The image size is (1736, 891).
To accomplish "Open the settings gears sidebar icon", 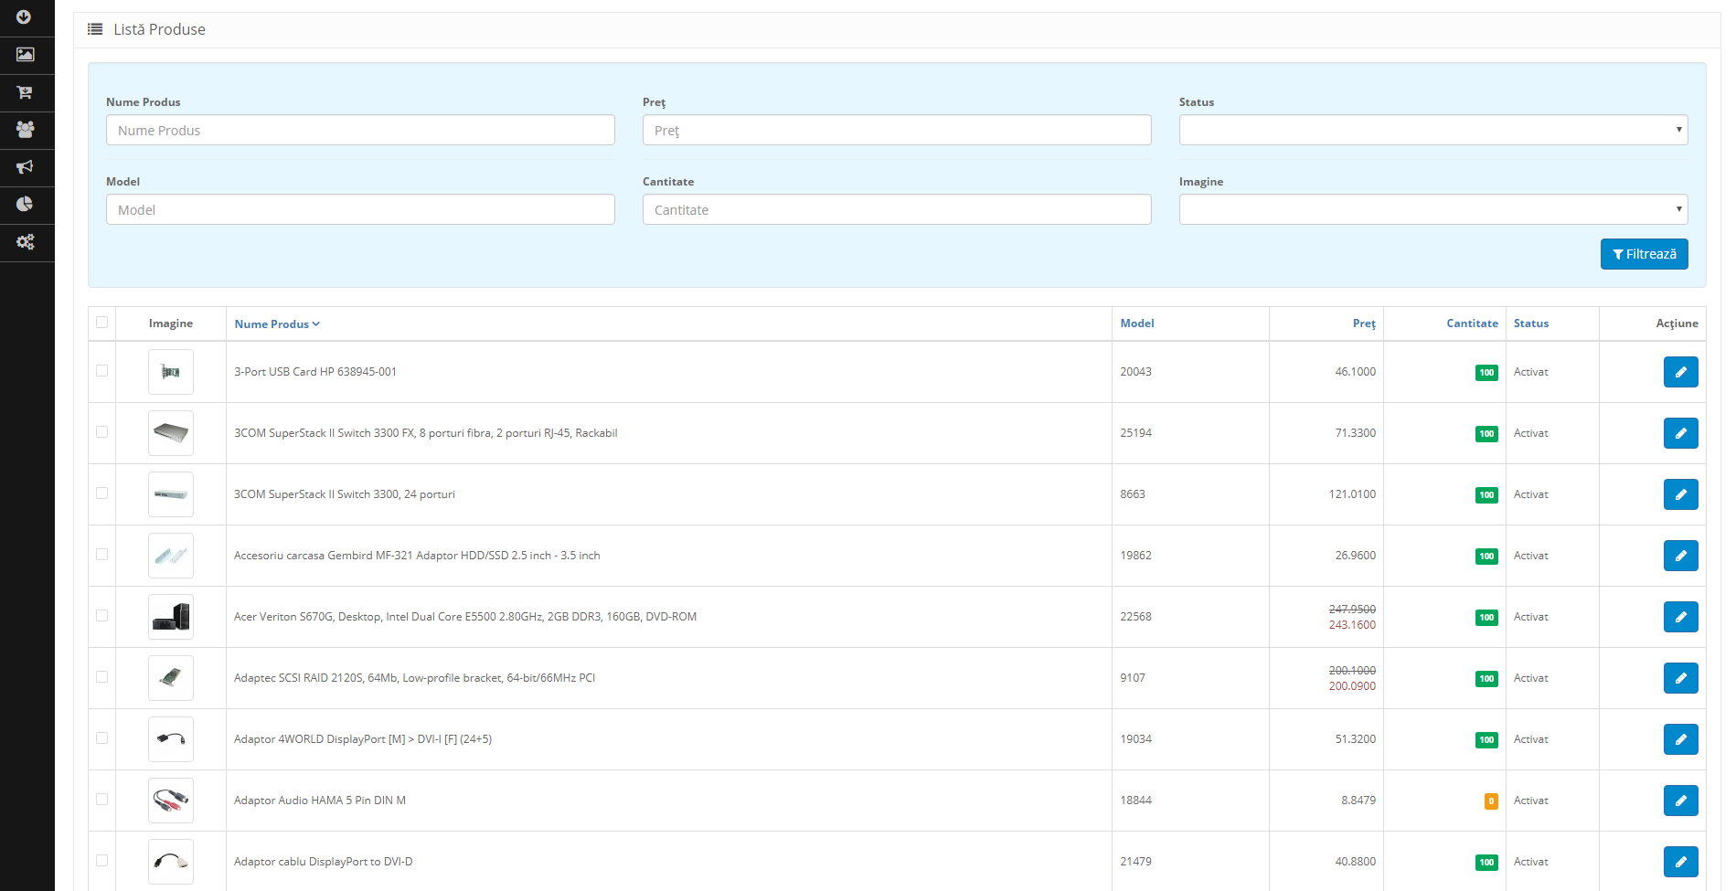I will click(25, 242).
